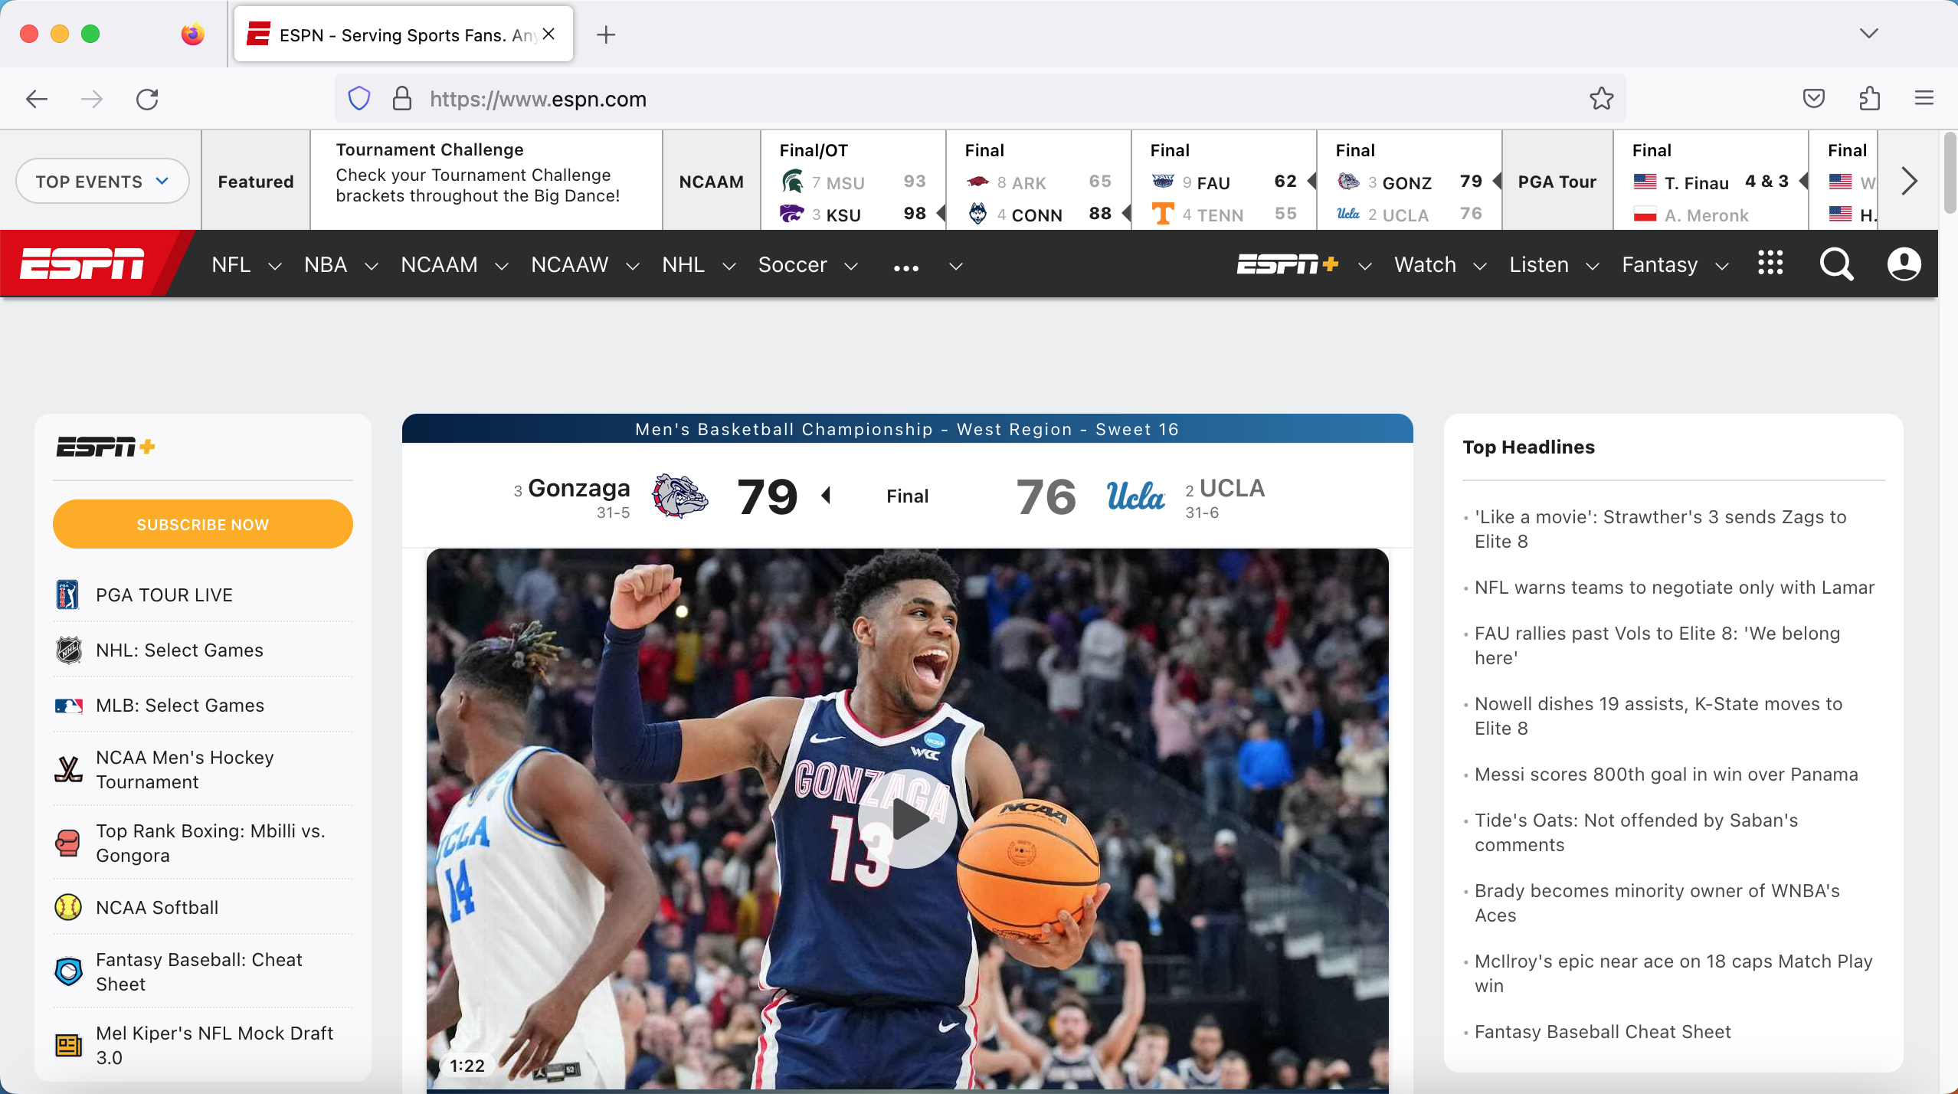The width and height of the screenshot is (1958, 1094).
Task: Click the MLB logo next to Select Games
Action: (x=67, y=705)
